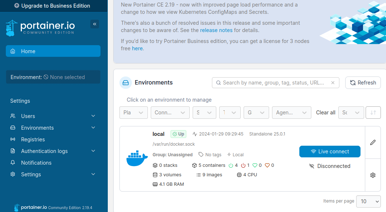This screenshot has height=212, width=386.
Task: Open Registries menu item
Action: click(53, 140)
